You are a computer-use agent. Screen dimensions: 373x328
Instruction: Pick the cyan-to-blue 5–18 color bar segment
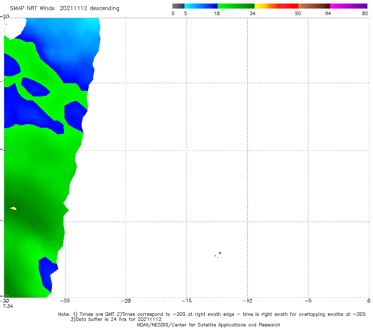[201, 6]
